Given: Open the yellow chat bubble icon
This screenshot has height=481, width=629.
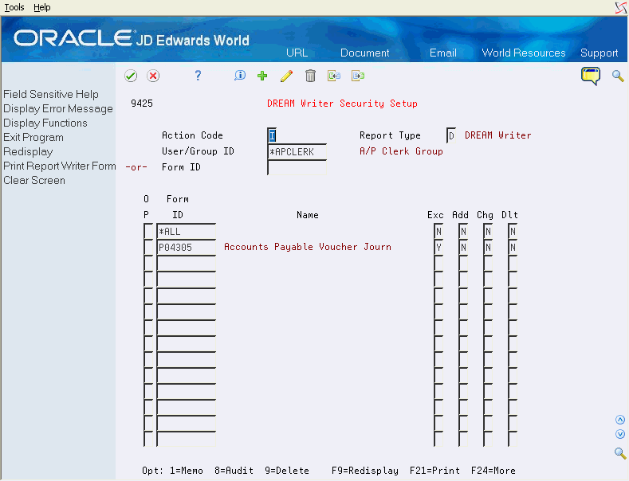Looking at the screenshot, I should click(x=591, y=76).
